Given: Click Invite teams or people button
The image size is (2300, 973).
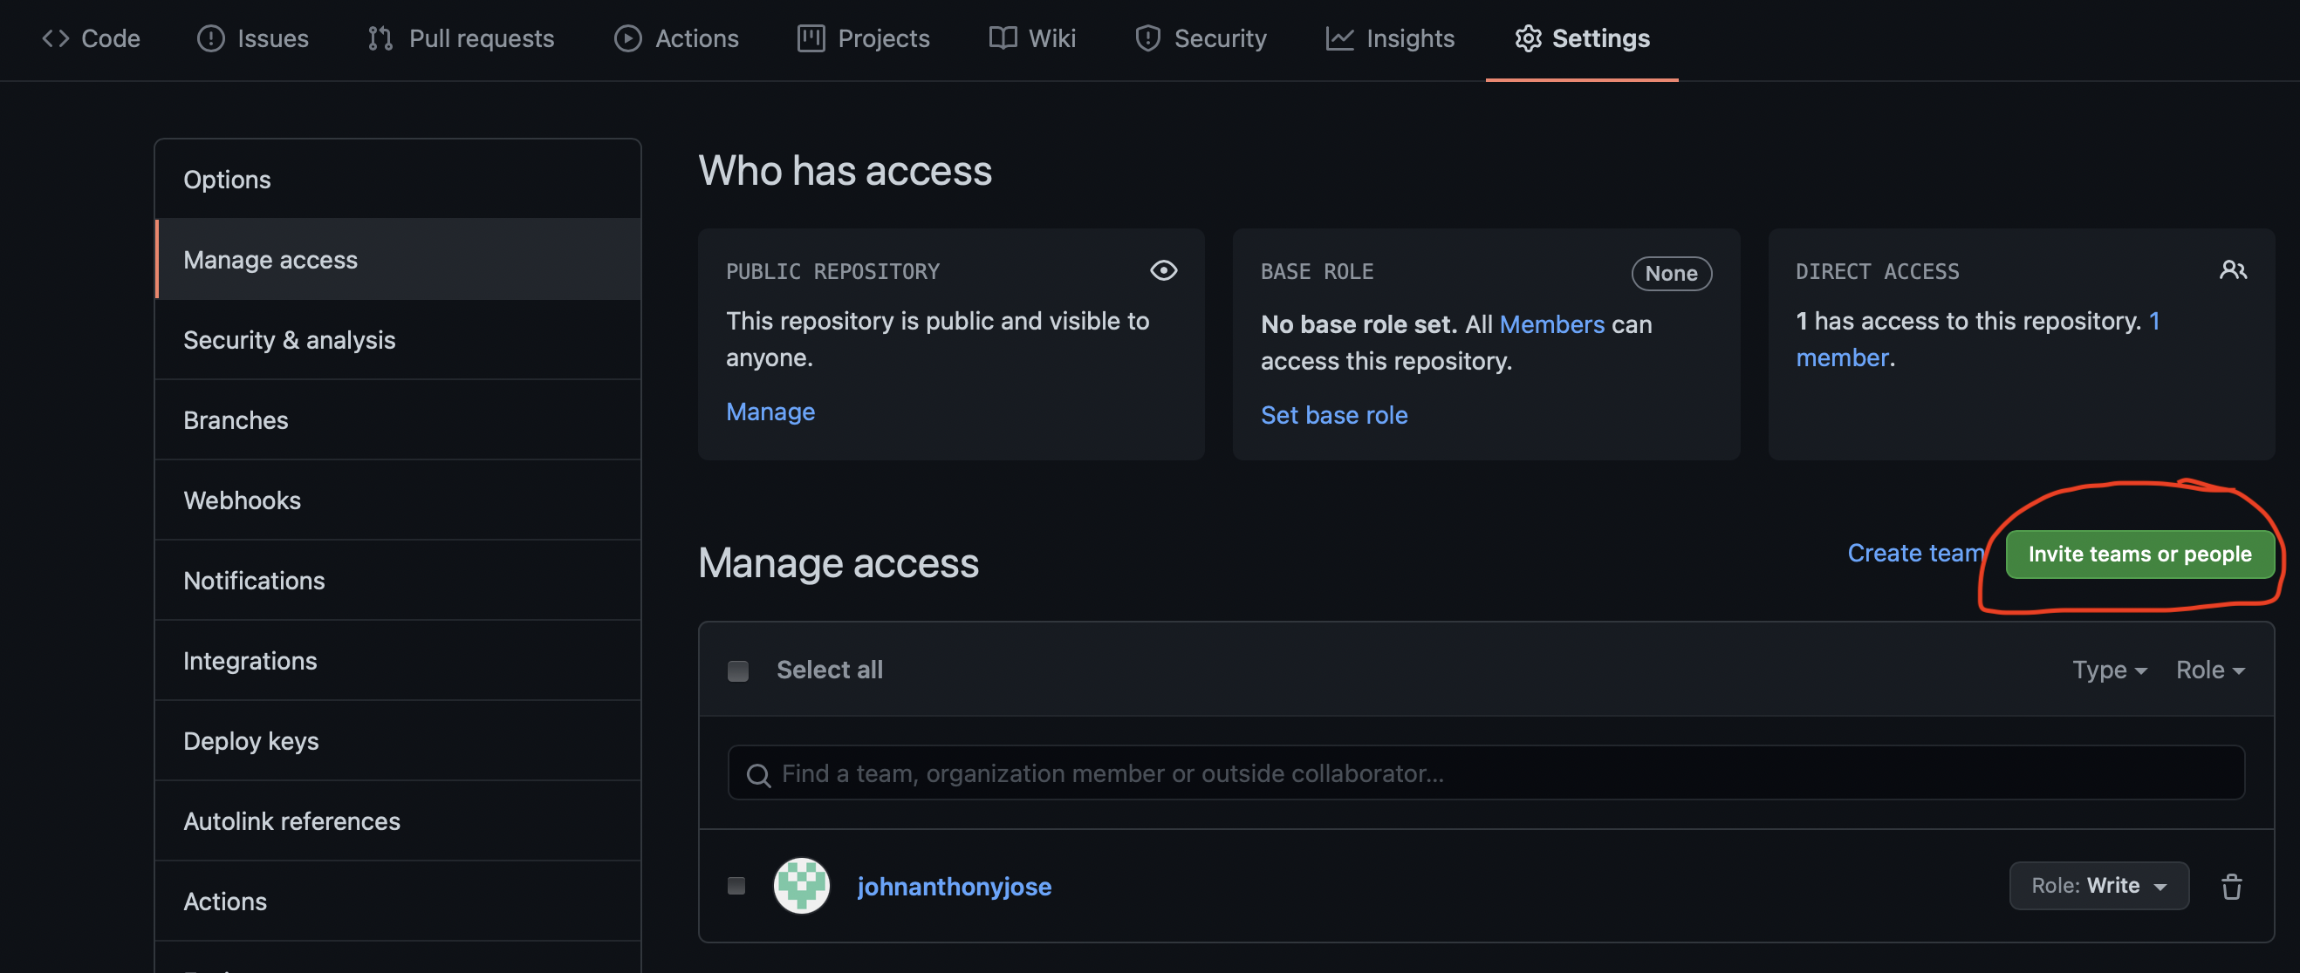Looking at the screenshot, I should (x=2139, y=554).
